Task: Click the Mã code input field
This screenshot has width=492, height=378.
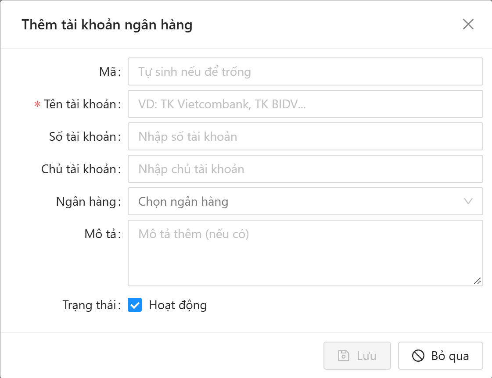Action: 305,71
